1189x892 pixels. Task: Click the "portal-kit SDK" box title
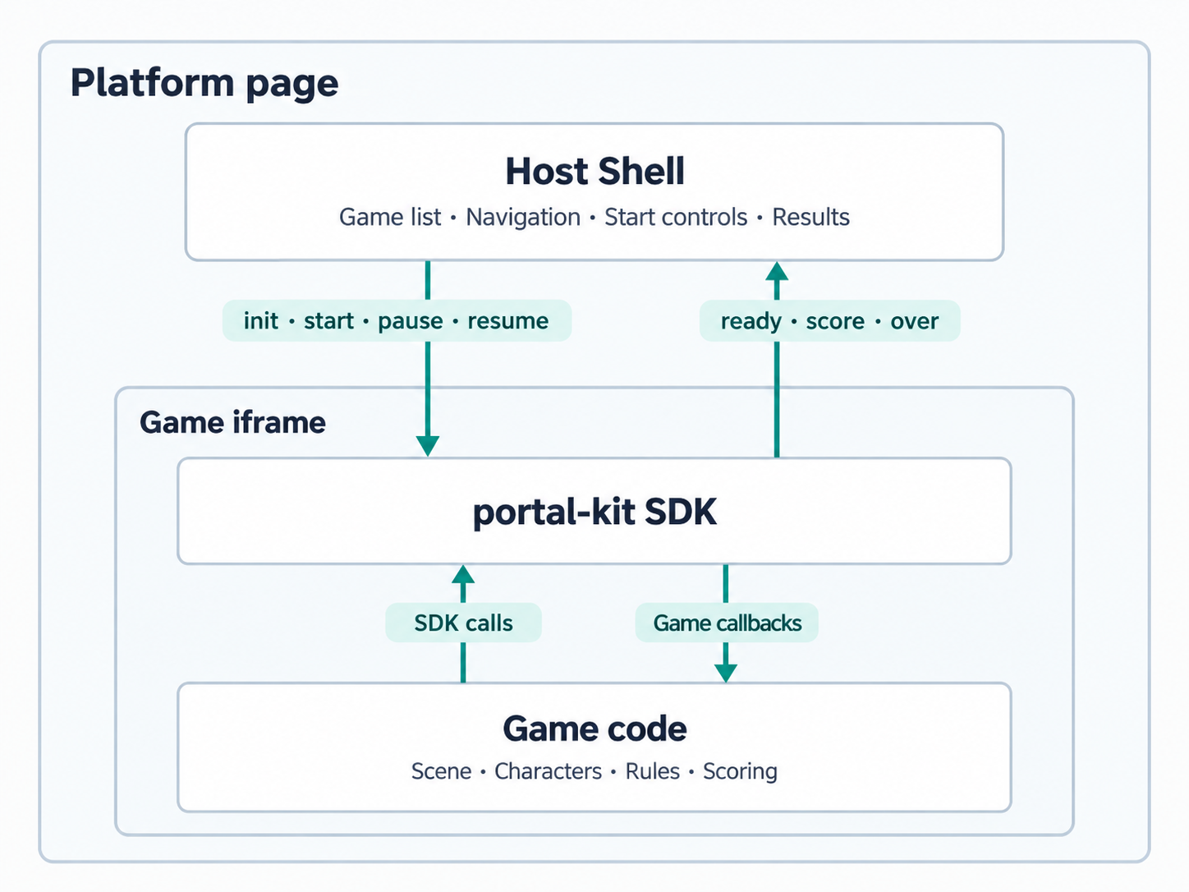click(x=594, y=512)
